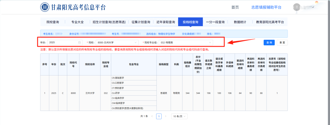Click the calendar icon in year field
Viewport: 330px width, 125px height.
coord(79,42)
